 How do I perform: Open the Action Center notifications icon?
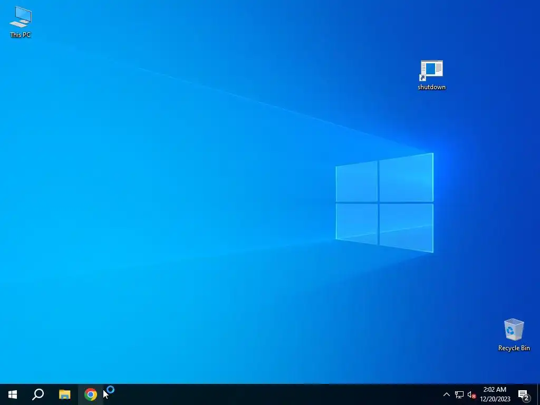[524, 394]
